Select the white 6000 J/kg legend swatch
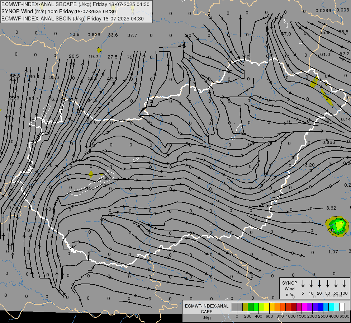 [x=342, y=307]
